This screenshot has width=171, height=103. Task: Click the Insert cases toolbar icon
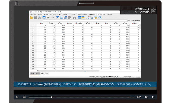click(x=79, y=18)
